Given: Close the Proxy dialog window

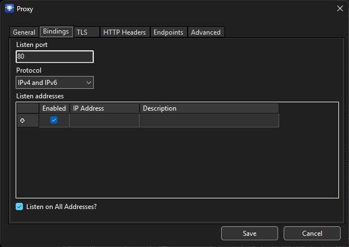Looking at the screenshot, I should [x=340, y=9].
